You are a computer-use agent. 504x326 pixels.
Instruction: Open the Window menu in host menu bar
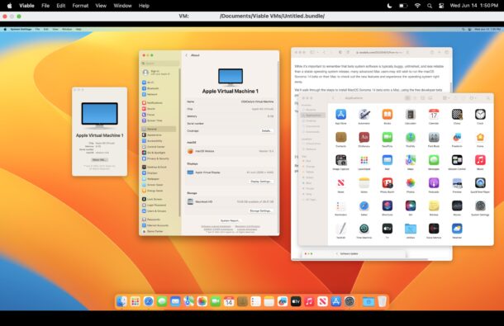[122, 6]
